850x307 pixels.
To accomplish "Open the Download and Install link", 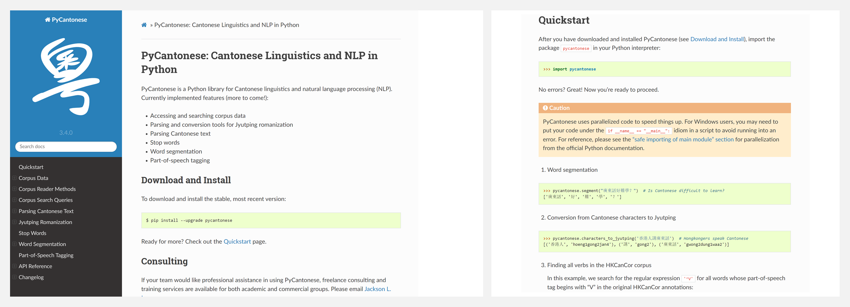I will (717, 39).
